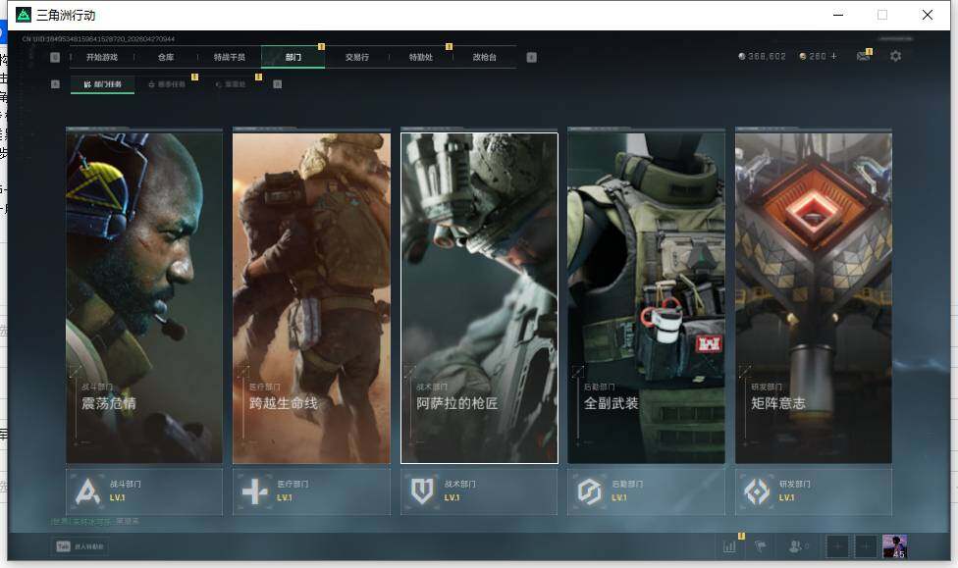Select the 部门 tab
This screenshot has width=958, height=568.
click(293, 57)
